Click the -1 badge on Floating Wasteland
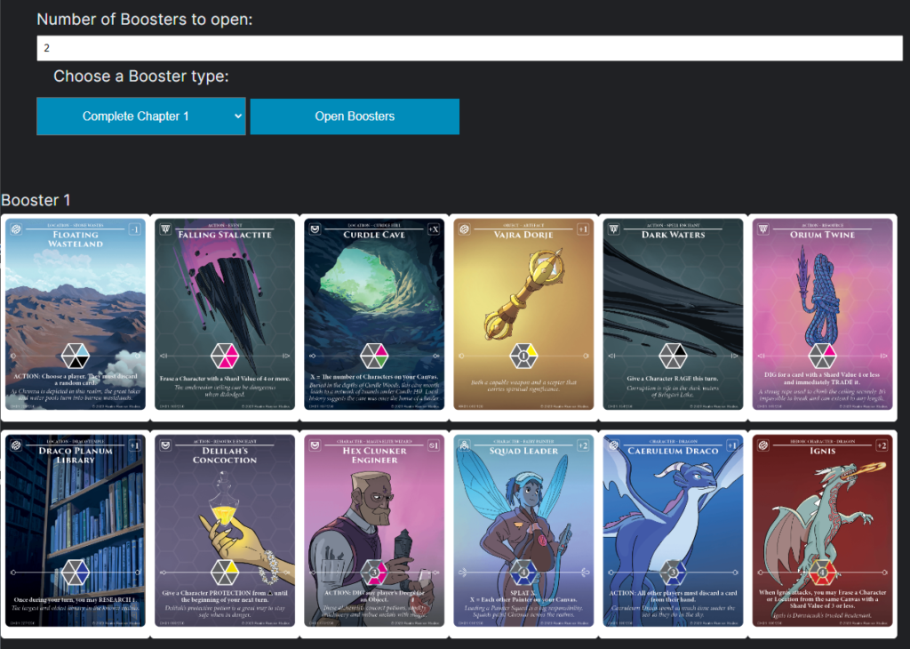 [135, 229]
